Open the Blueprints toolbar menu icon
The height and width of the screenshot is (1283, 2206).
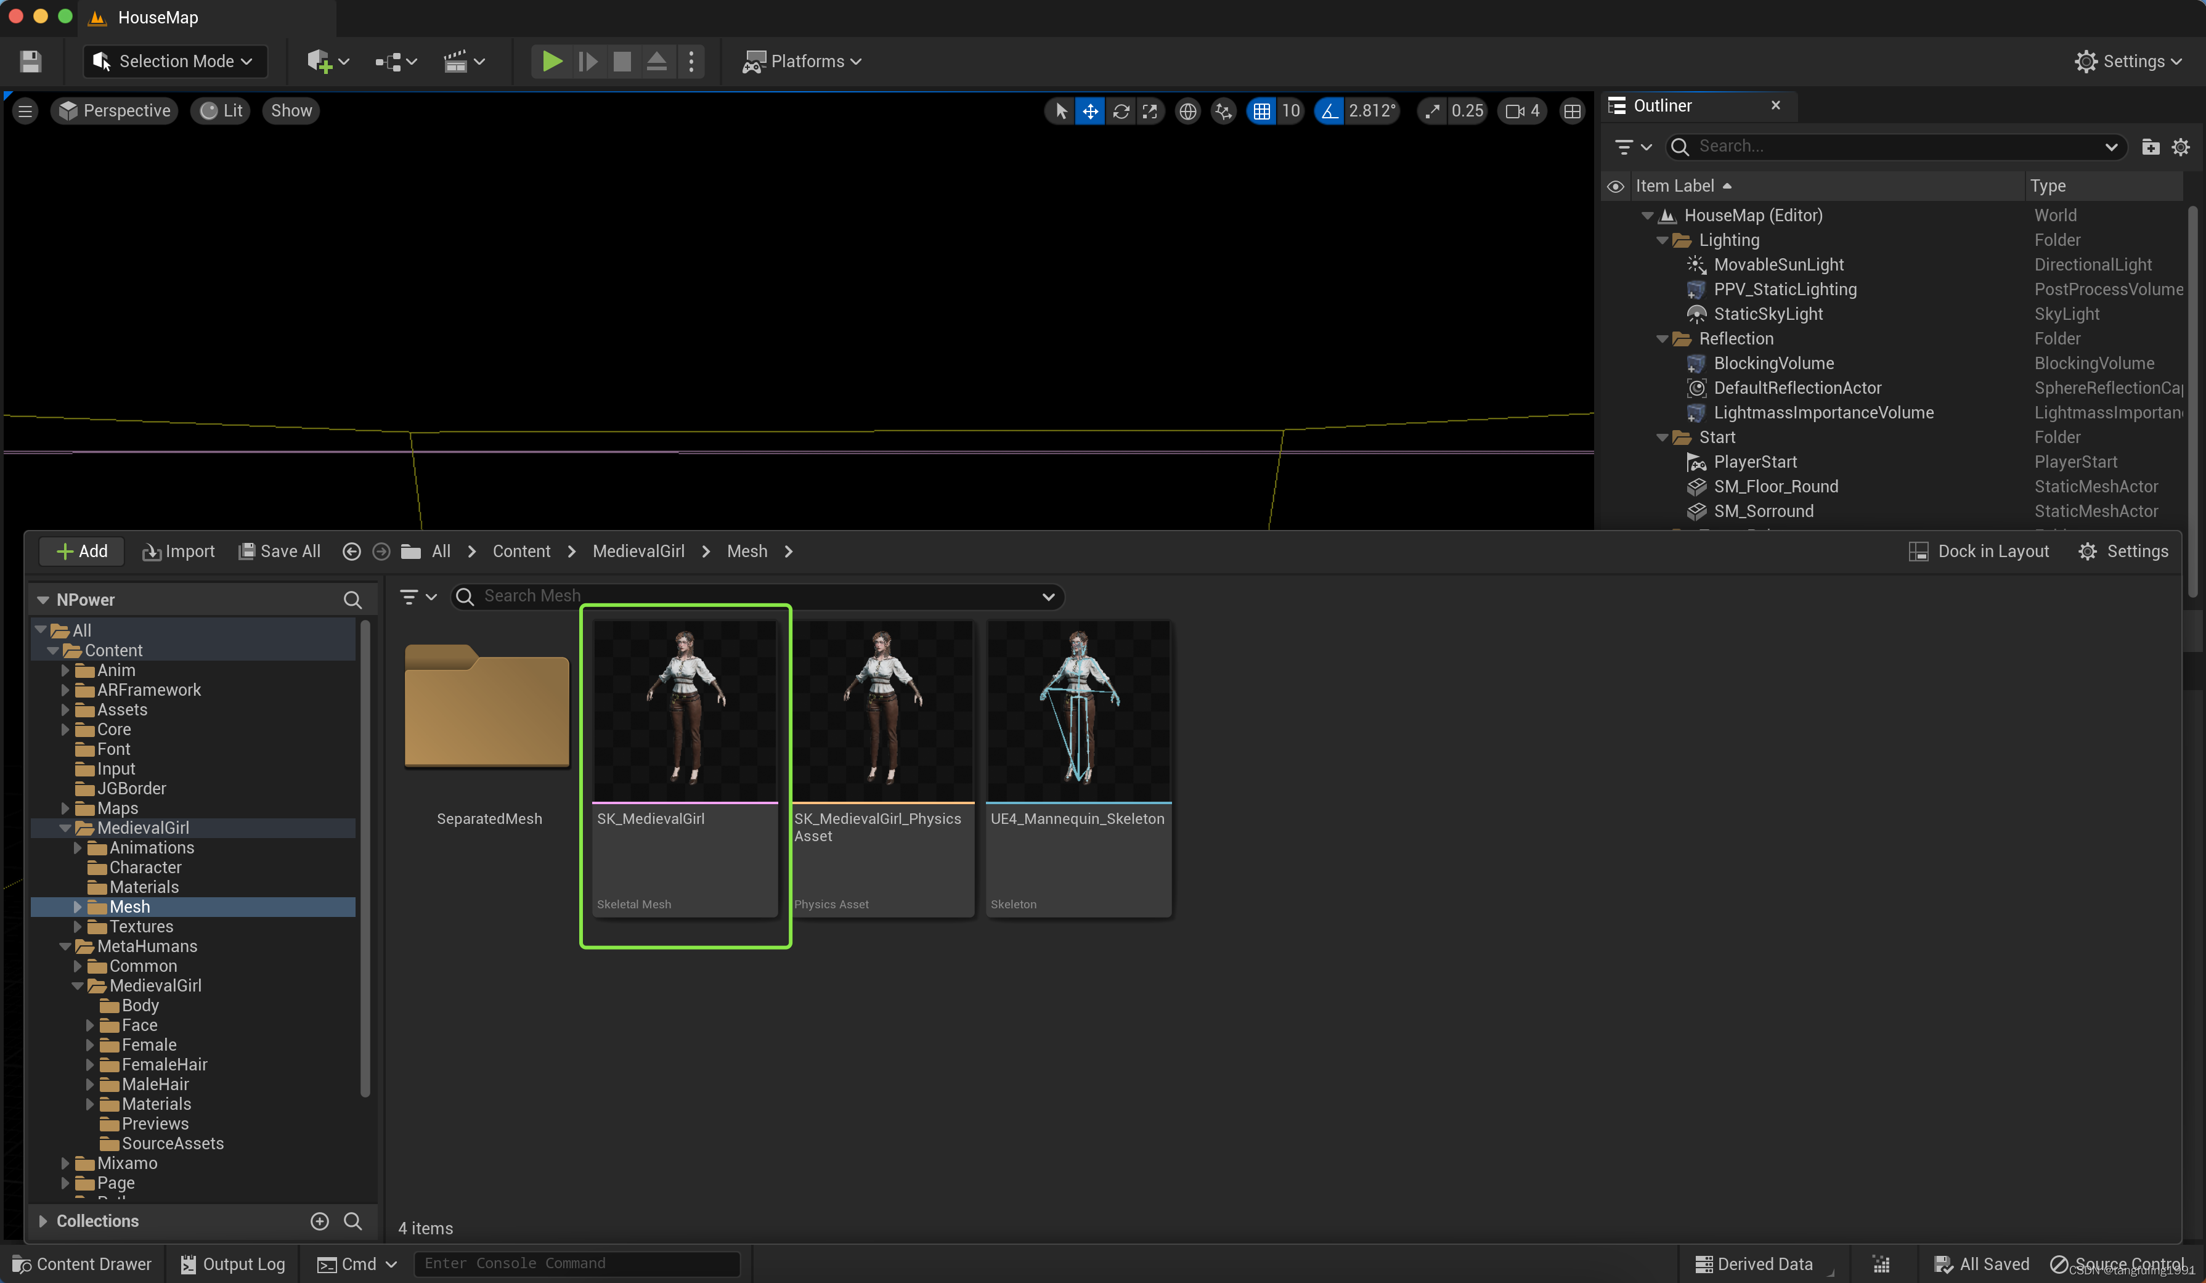coord(396,61)
